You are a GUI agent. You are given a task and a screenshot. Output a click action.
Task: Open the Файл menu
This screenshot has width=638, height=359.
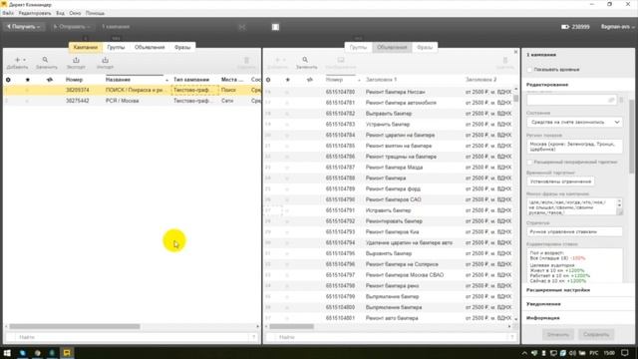point(8,13)
